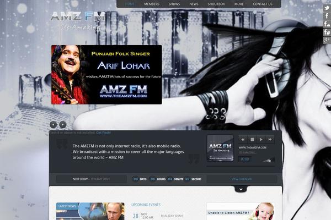The height and width of the screenshot is (220, 331).
Task: Click the quote text about AMZFM mission
Action: pos(129,152)
